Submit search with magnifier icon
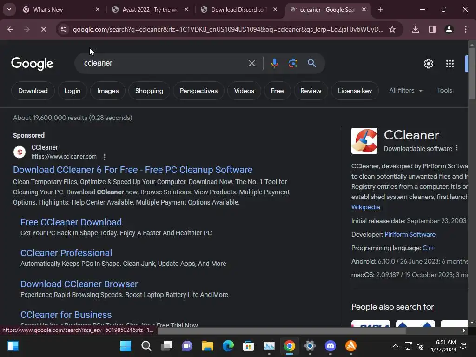Image resolution: width=476 pixels, height=357 pixels. point(312,63)
